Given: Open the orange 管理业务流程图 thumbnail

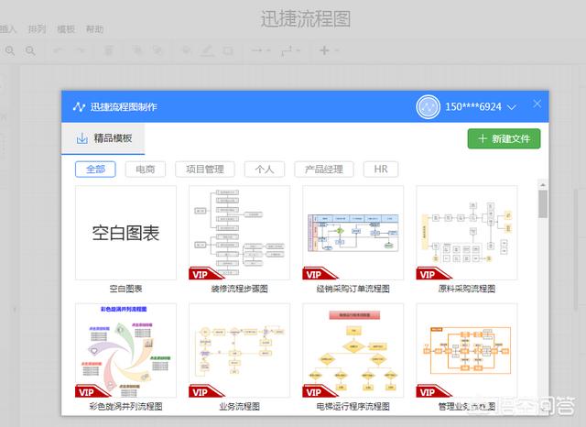Looking at the screenshot, I should [x=467, y=350].
